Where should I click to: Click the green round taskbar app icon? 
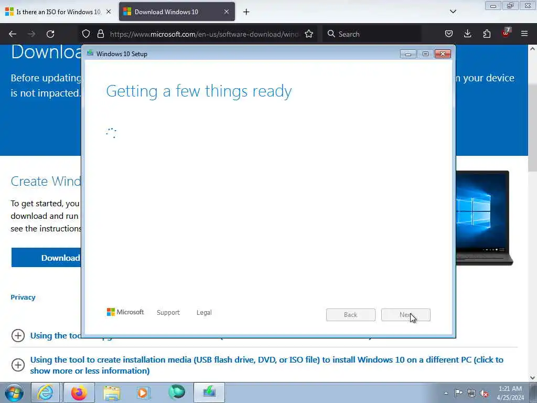(x=177, y=392)
